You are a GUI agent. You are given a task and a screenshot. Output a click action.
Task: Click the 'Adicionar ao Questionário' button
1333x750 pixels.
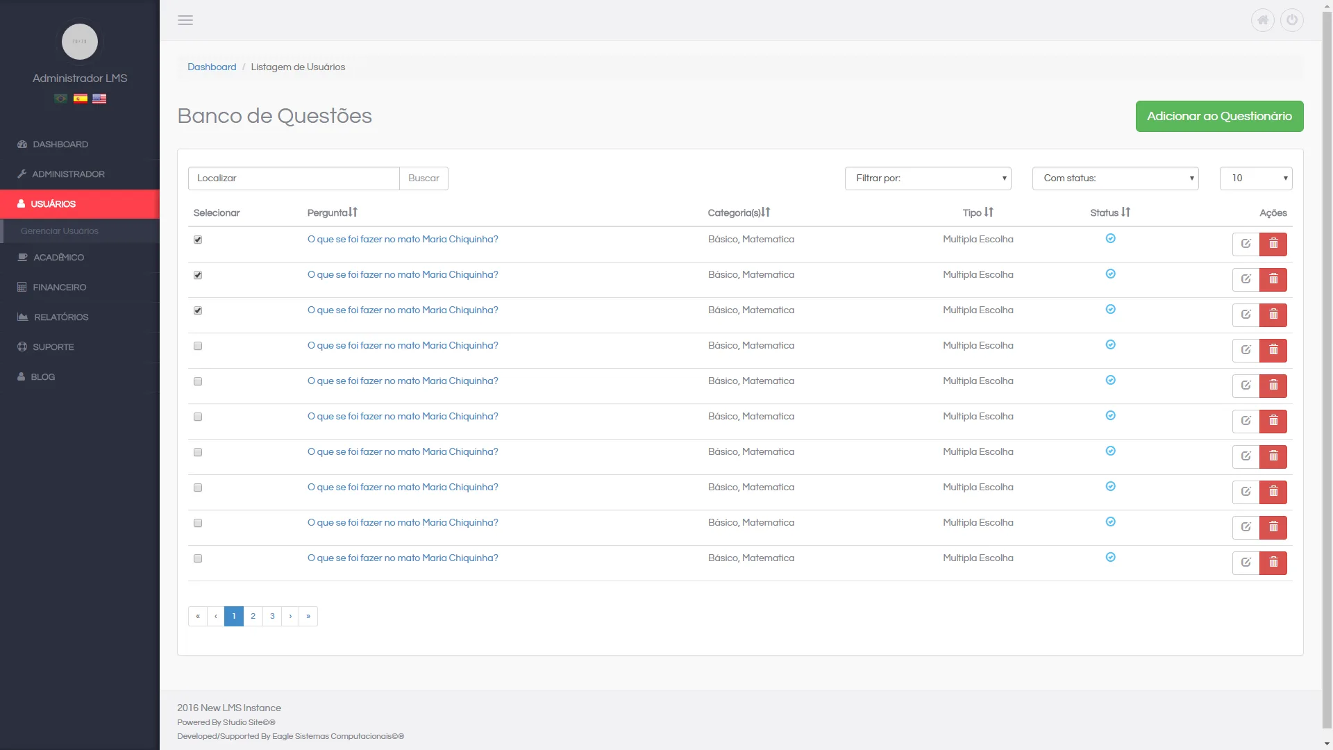coord(1219,116)
